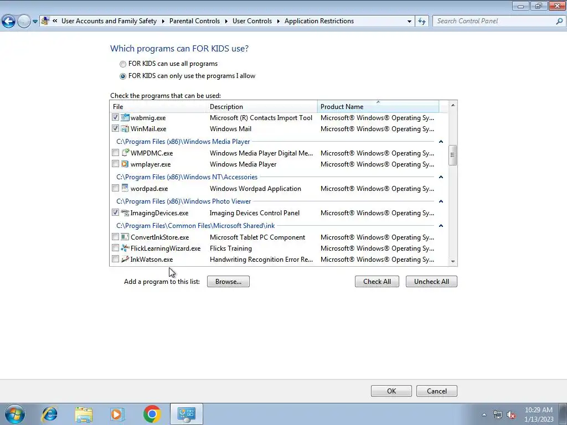Image resolution: width=567 pixels, height=425 pixels.
Task: Select 'FOR KIDS can only use the programs I allow'
Action: click(123, 76)
